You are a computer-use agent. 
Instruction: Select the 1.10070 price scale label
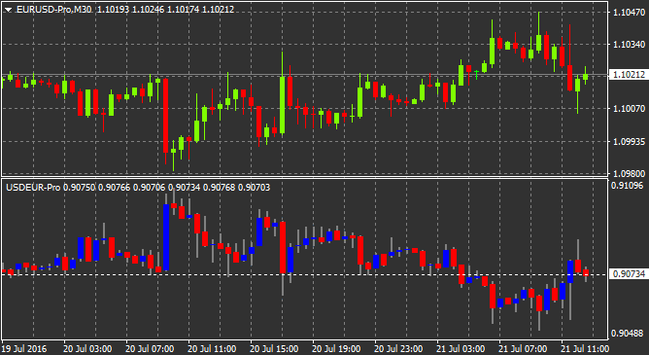[629, 109]
